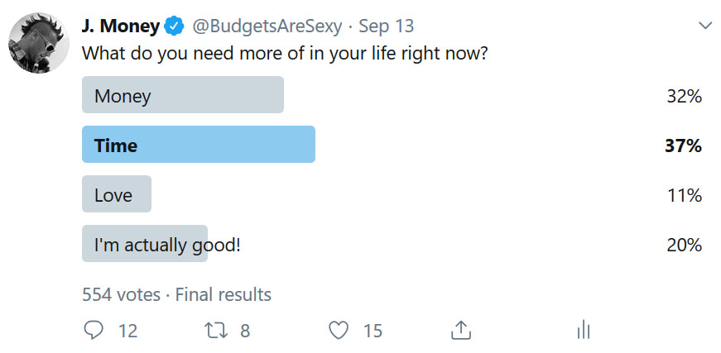Screen dimensions: 721x353
Task: Click the 554 votes count text
Action: [x=121, y=294]
